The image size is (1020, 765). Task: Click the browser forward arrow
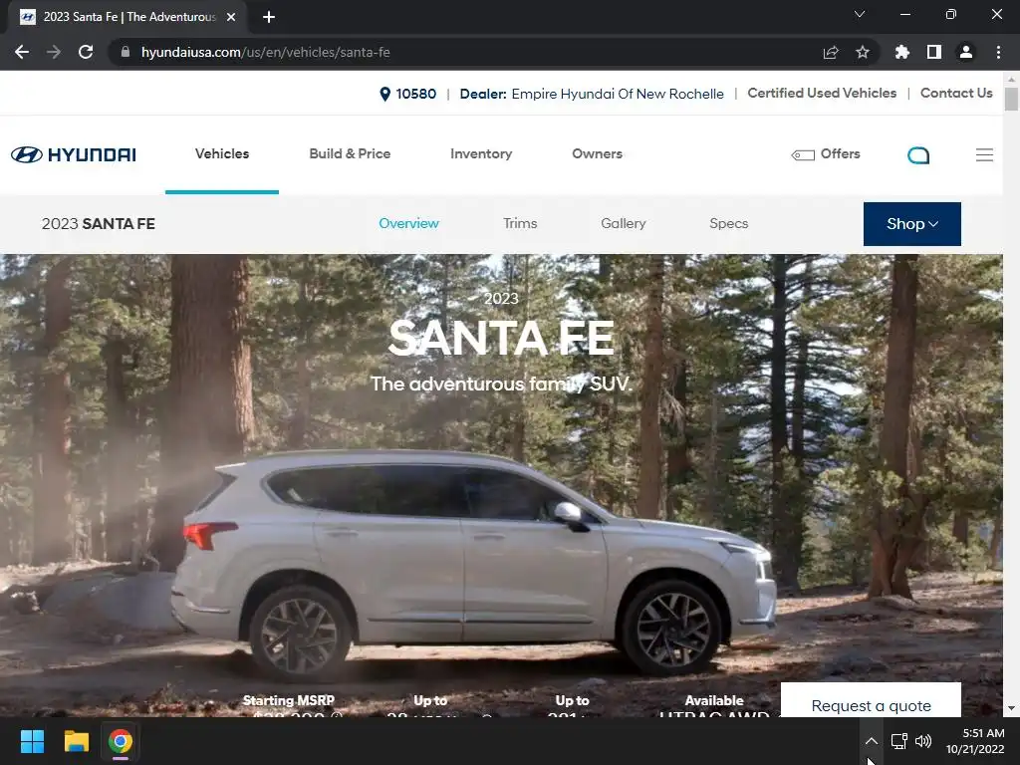[54, 52]
